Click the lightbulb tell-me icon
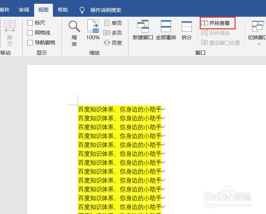The height and width of the screenshot is (214, 266). [x=82, y=10]
